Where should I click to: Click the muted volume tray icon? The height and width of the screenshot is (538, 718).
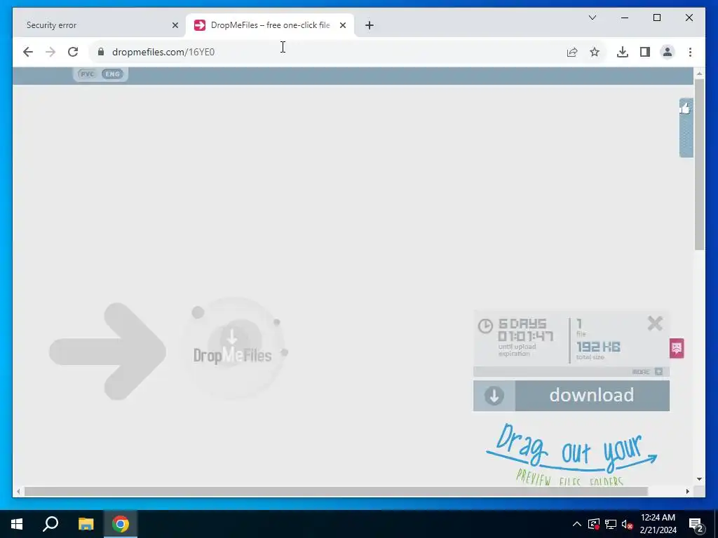628,524
